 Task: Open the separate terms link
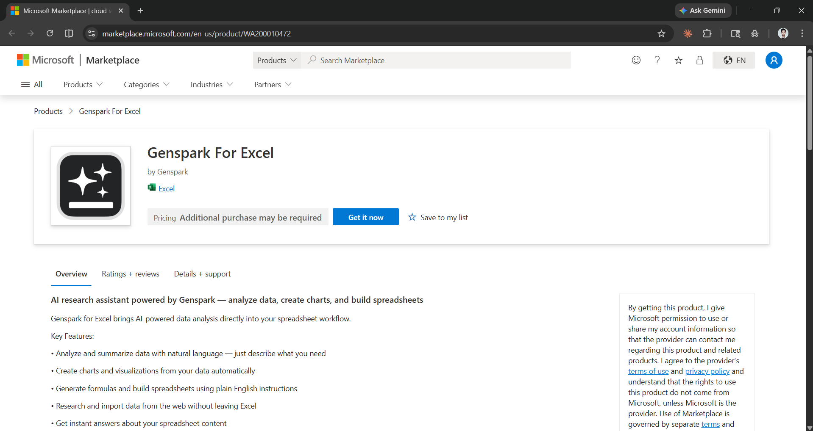click(710, 424)
